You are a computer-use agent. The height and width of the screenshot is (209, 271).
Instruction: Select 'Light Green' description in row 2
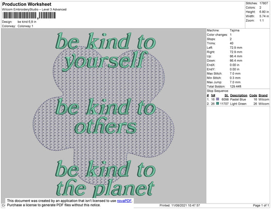238,104
